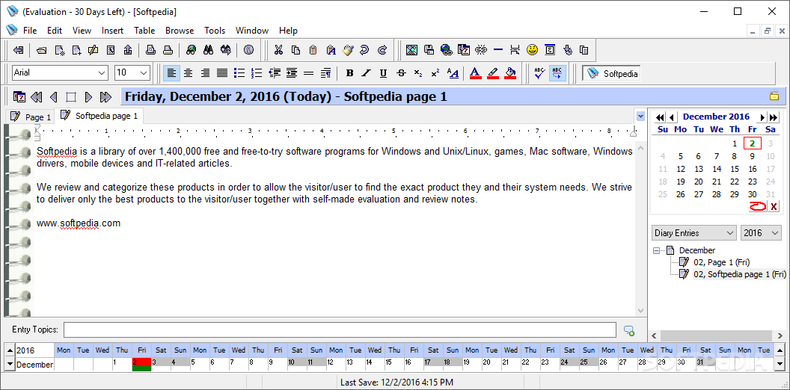This screenshot has height=390, width=790.
Task: Toggle bulleted list formatting
Action: 240,73
